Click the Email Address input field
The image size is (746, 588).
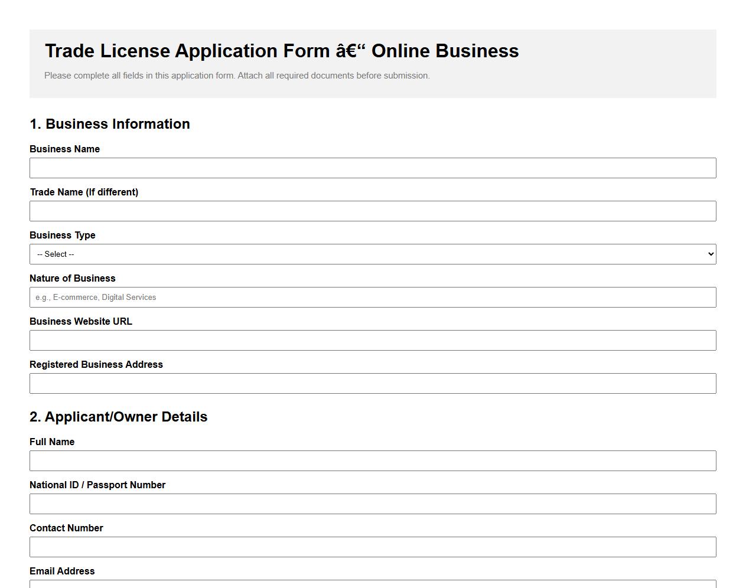pos(373,586)
